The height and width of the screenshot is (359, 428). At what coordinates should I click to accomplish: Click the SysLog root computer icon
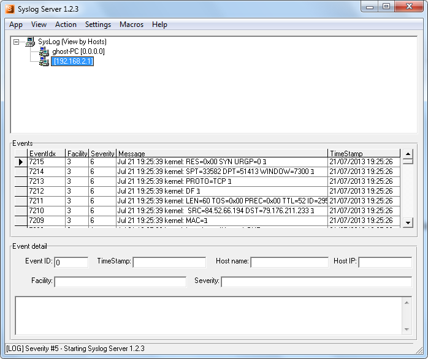(x=30, y=42)
